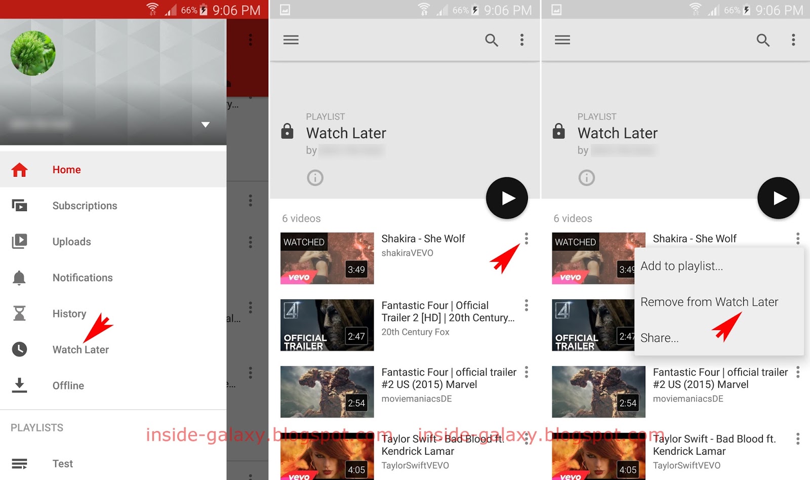
Task: Open hamburger menu in the right screen
Action: 562,39
